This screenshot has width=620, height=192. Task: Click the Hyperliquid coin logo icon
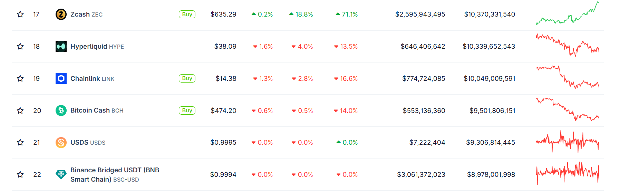[x=61, y=46]
